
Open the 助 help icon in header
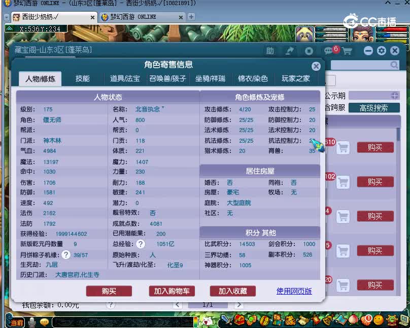(x=270, y=51)
